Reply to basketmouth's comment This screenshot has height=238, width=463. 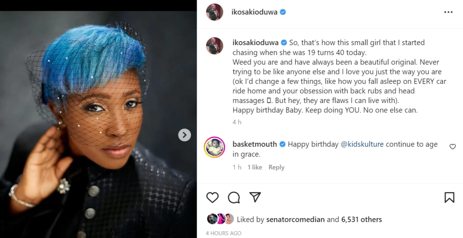[x=276, y=167]
